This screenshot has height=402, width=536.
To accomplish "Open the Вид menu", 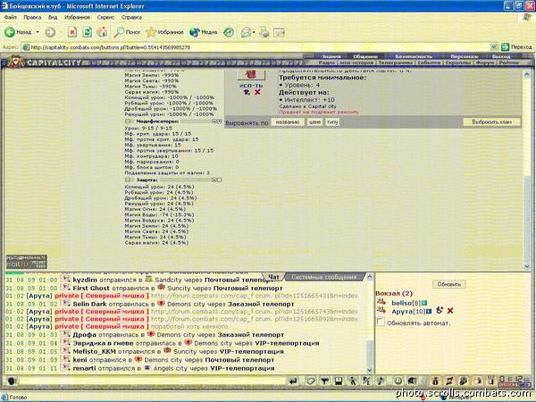I will 53,17.
